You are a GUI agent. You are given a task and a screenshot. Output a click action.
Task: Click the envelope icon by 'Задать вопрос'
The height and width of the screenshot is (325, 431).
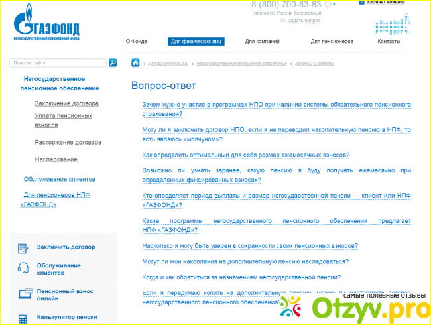pyautogui.click(x=282, y=21)
